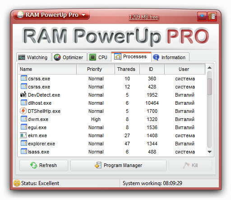Click the explorer.exe process icon
The image size is (231, 200).
[23, 143]
